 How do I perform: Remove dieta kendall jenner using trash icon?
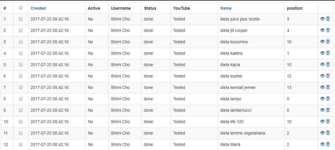[x=328, y=87]
